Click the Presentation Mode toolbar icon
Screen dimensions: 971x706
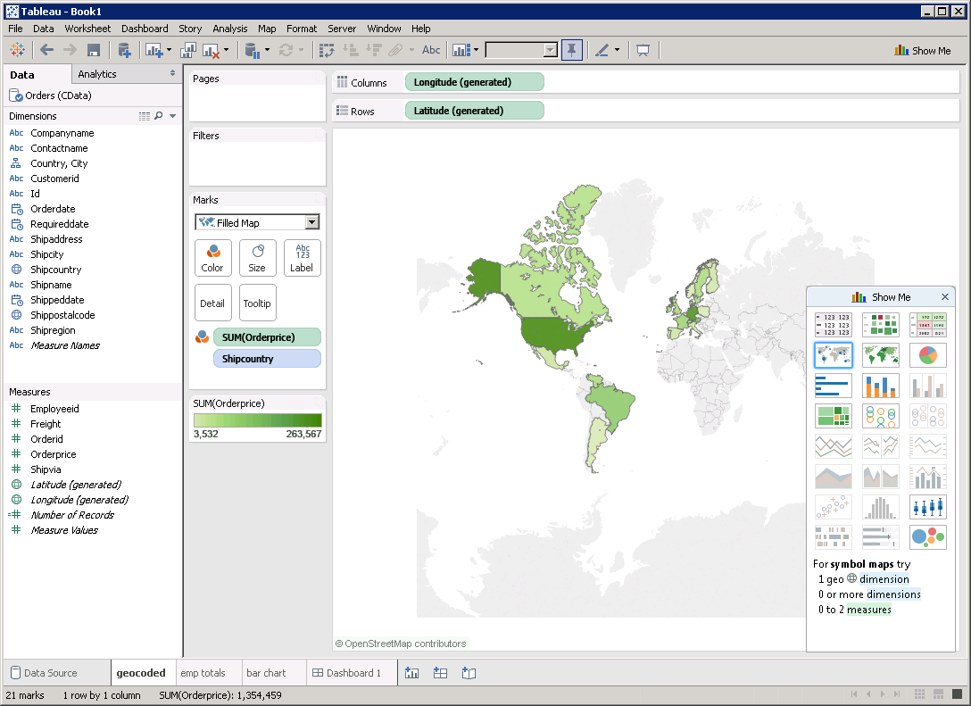click(643, 50)
